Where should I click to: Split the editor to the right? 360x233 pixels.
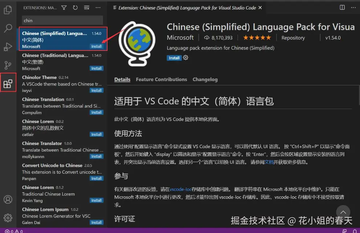point(342,8)
